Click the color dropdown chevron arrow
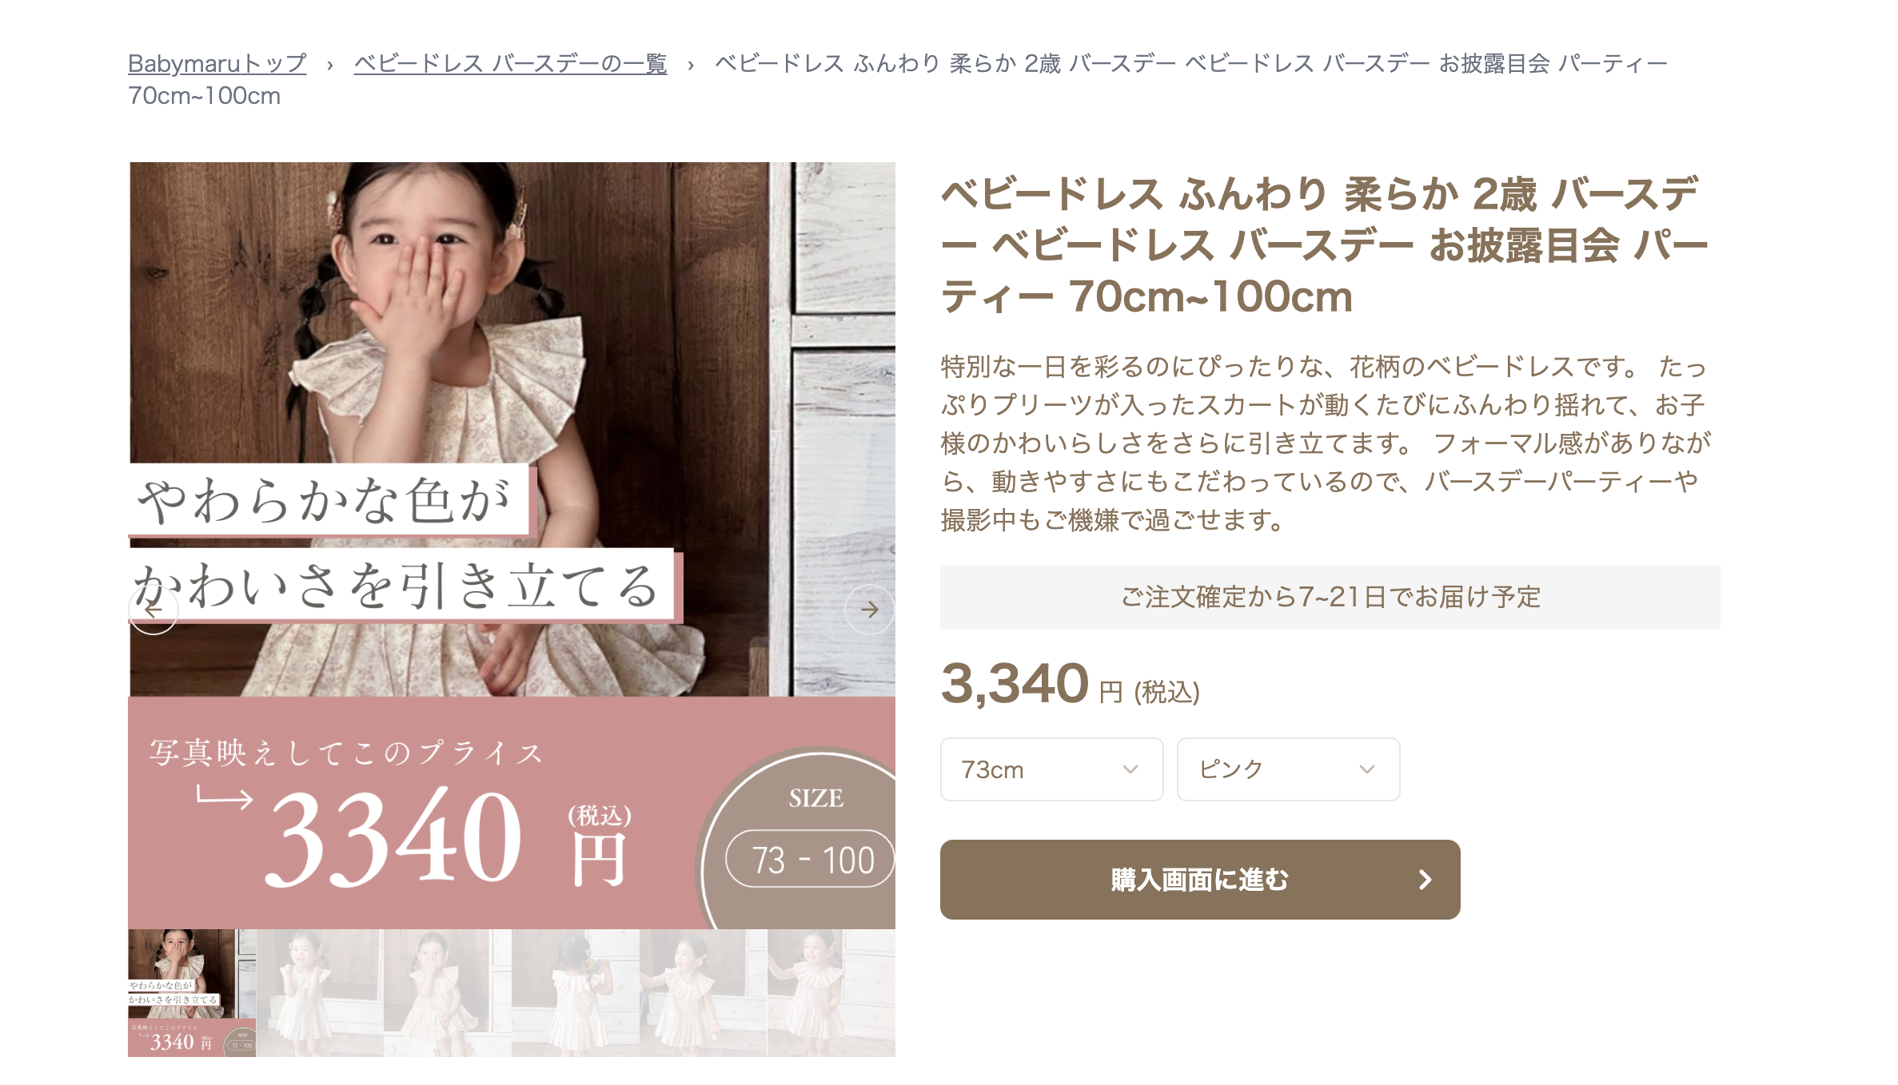The image size is (1898, 1085). pyautogui.click(x=1366, y=769)
